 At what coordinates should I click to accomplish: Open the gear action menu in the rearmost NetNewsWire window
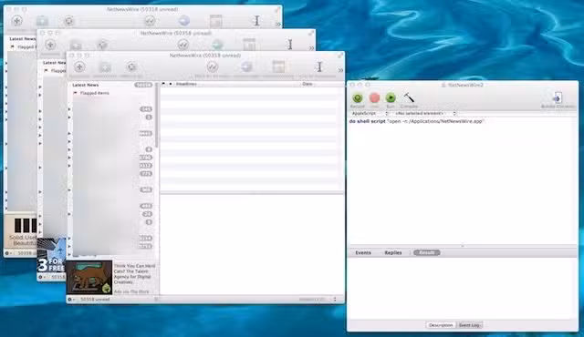pyautogui.click(x=8, y=253)
